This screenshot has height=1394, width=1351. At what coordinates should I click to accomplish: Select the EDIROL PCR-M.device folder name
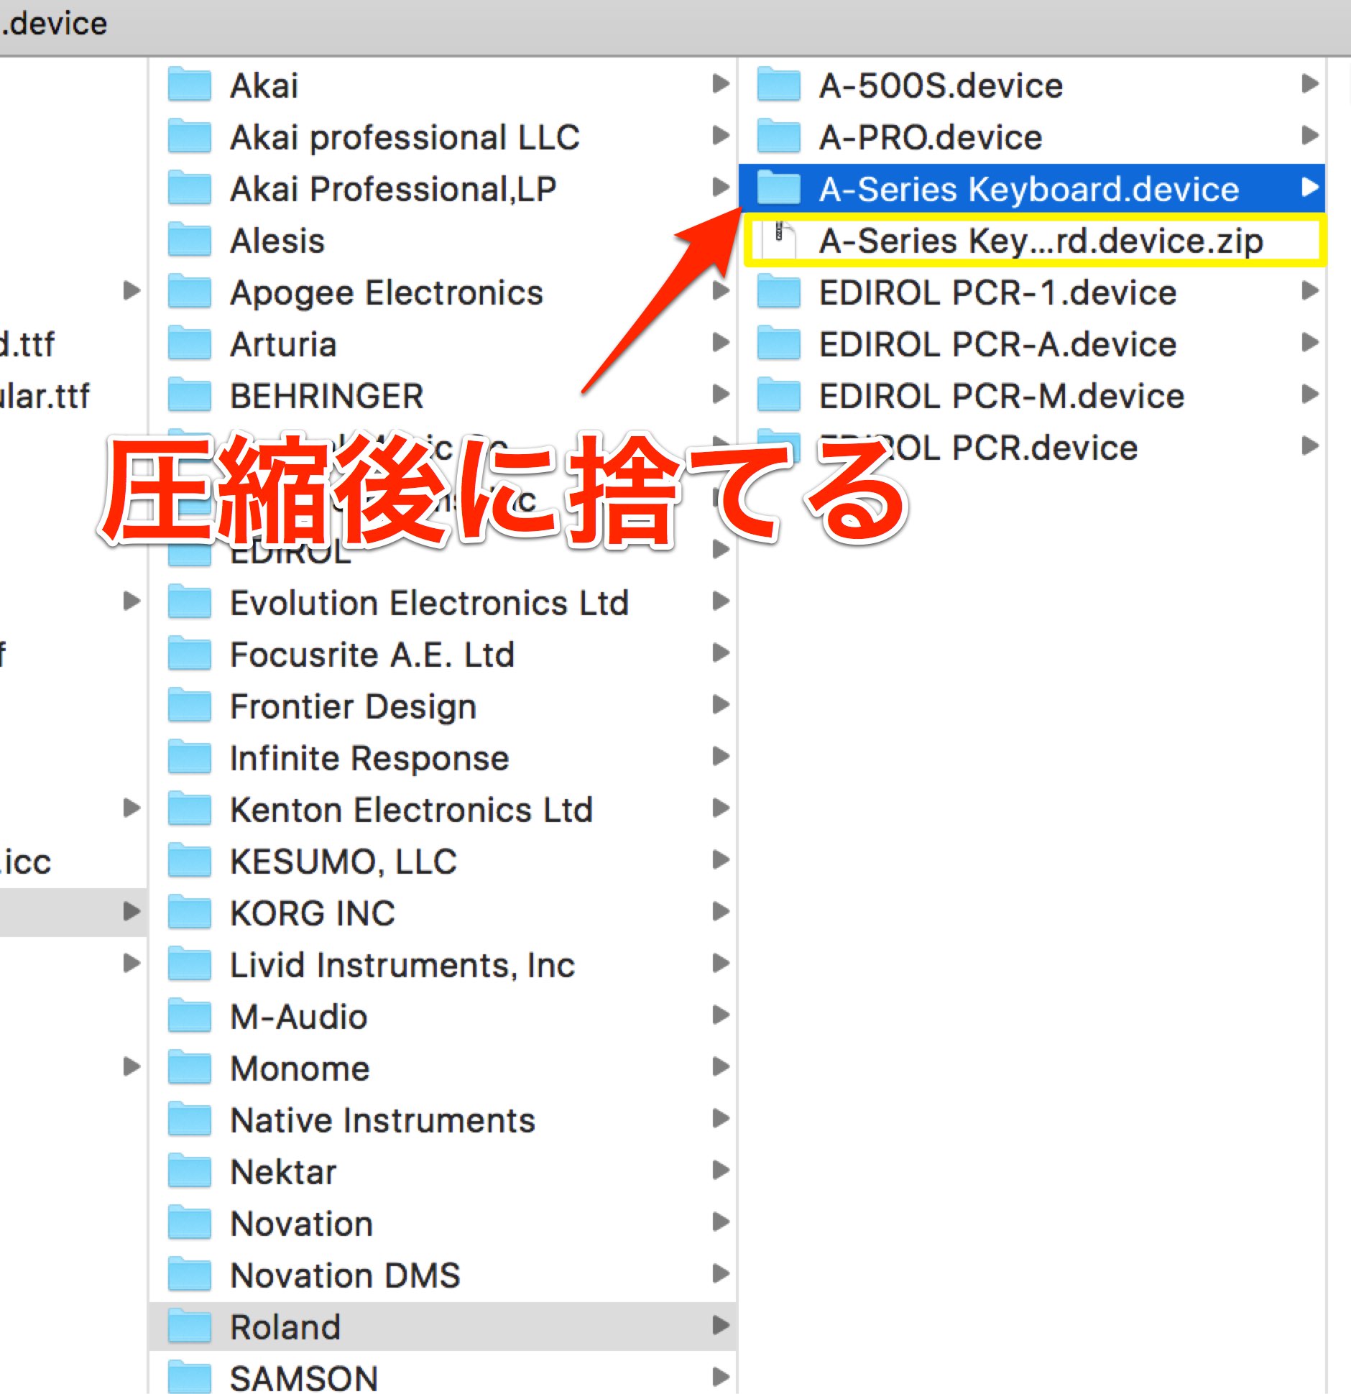pos(1002,396)
